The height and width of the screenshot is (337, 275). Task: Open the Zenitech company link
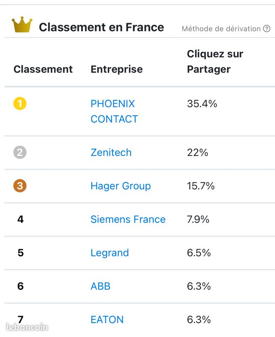point(111,152)
